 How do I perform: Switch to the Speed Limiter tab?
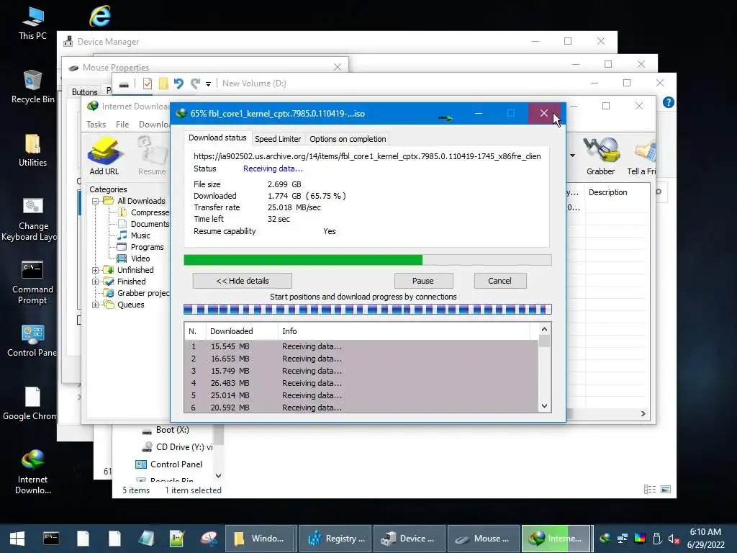point(277,139)
